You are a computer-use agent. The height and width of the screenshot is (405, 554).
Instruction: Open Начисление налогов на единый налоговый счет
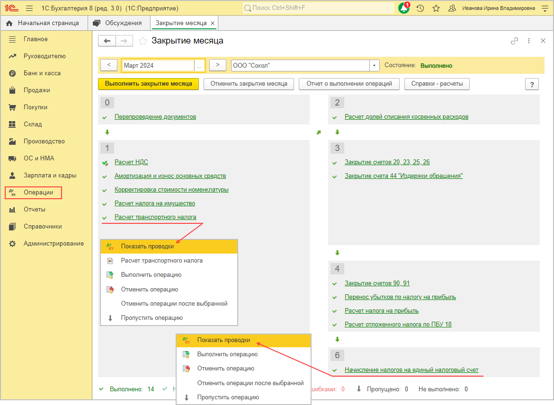pyautogui.click(x=411, y=370)
